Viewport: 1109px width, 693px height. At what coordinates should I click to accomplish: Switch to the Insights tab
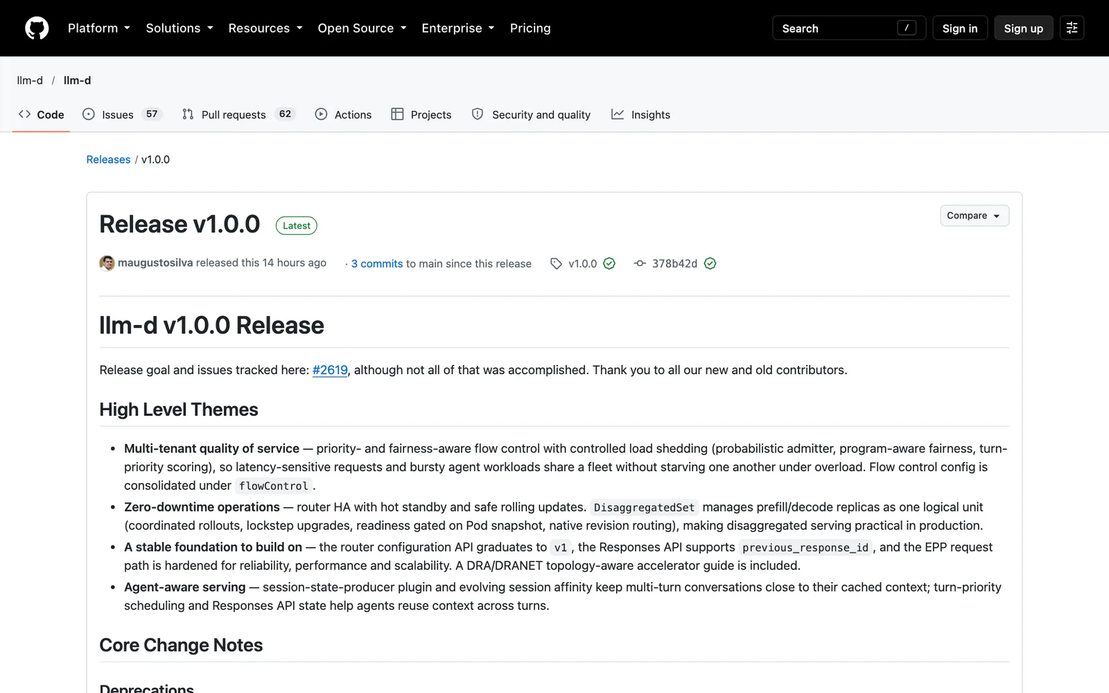[641, 114]
